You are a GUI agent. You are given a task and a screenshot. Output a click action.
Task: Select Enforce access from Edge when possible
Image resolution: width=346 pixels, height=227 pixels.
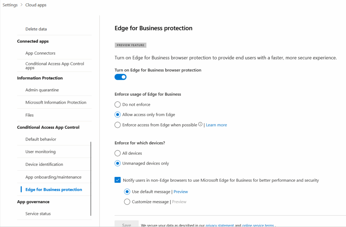click(x=118, y=125)
